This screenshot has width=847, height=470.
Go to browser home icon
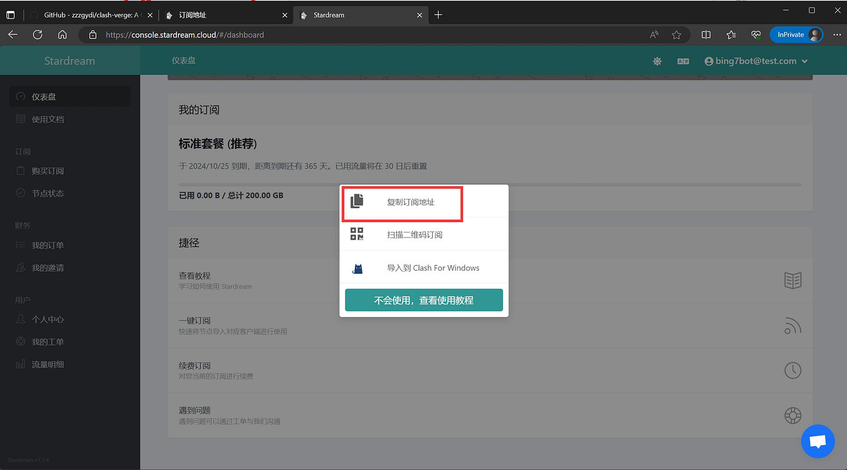click(62, 35)
